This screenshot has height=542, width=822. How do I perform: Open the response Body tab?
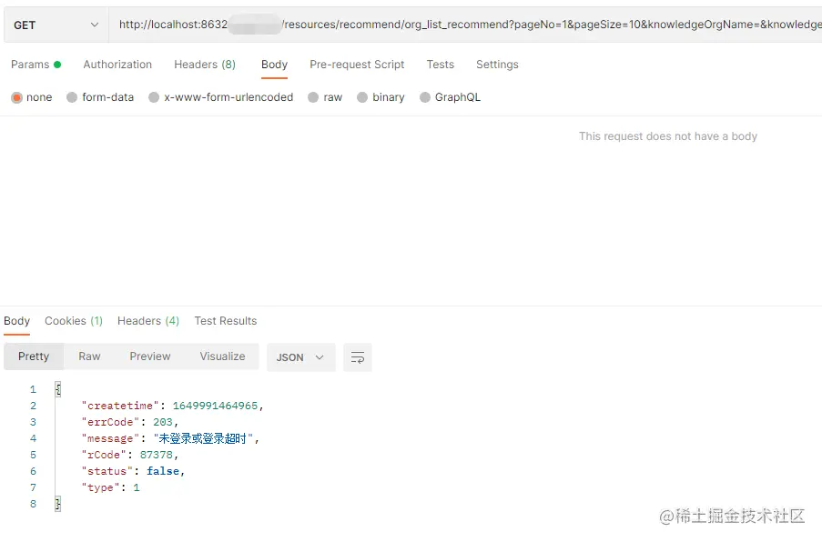click(x=16, y=321)
